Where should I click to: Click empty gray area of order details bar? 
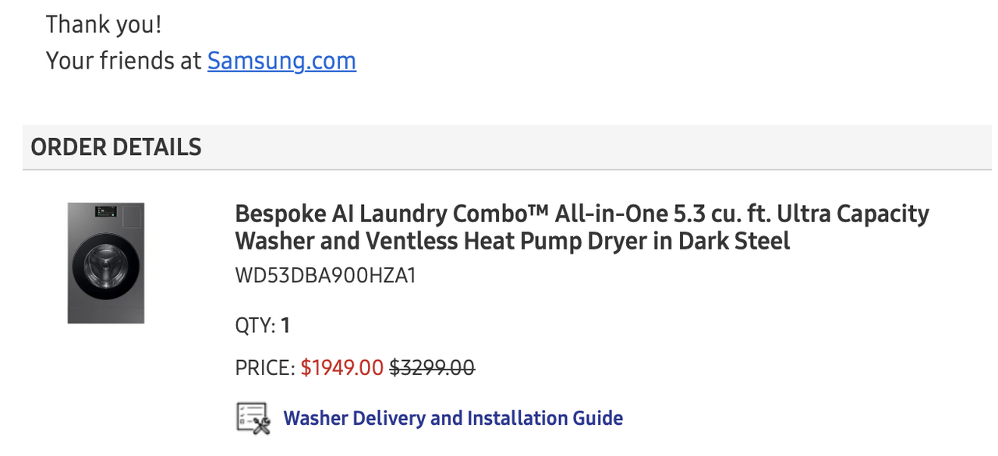click(x=593, y=147)
